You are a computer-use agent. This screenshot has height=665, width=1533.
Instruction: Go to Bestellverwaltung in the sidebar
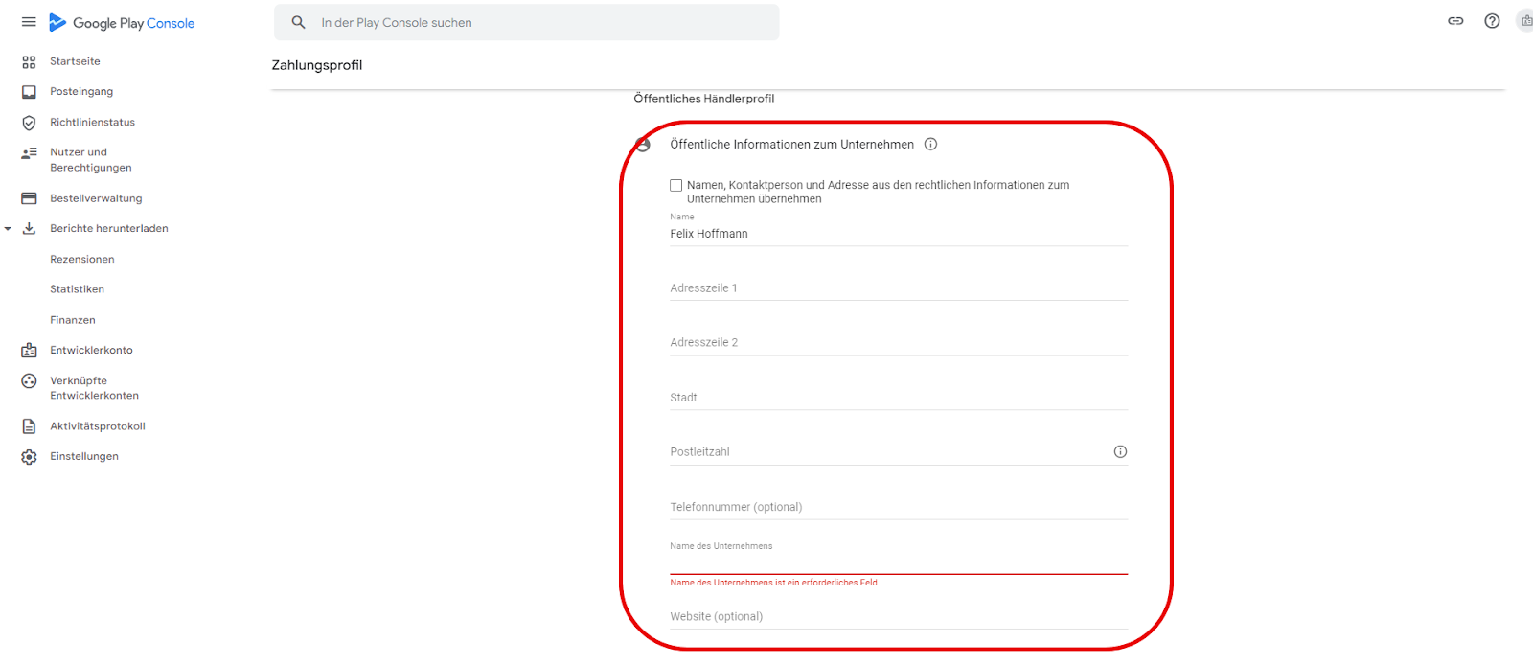click(x=96, y=198)
